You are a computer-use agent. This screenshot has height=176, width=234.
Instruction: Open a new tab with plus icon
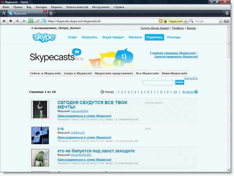point(51,14)
